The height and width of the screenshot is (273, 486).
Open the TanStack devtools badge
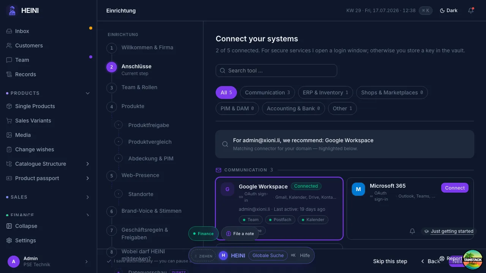[x=473, y=260]
